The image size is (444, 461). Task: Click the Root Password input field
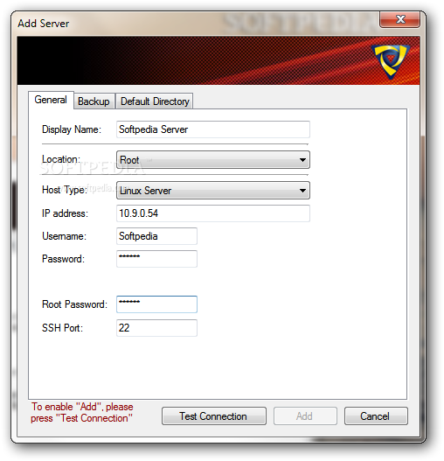click(x=156, y=304)
